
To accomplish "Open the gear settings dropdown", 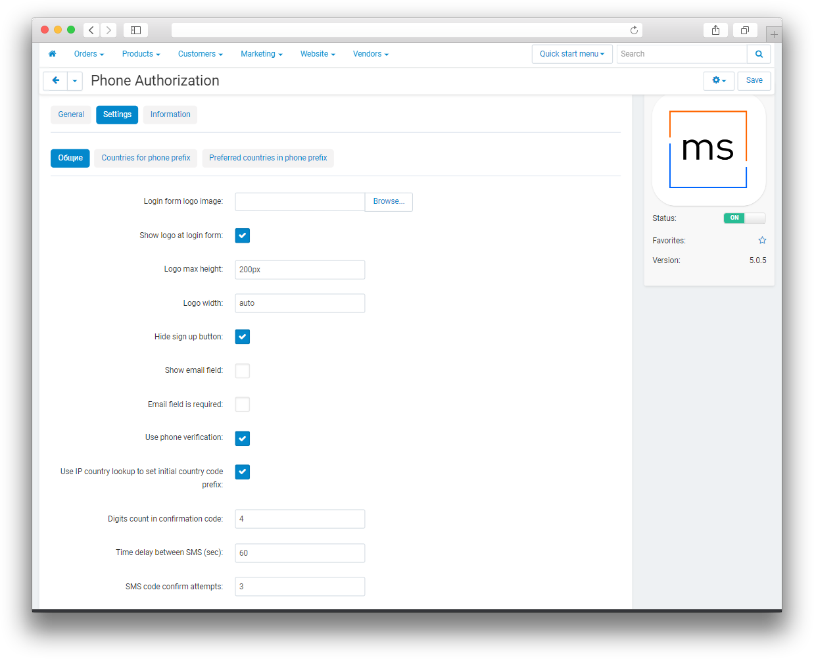I will [x=719, y=81].
